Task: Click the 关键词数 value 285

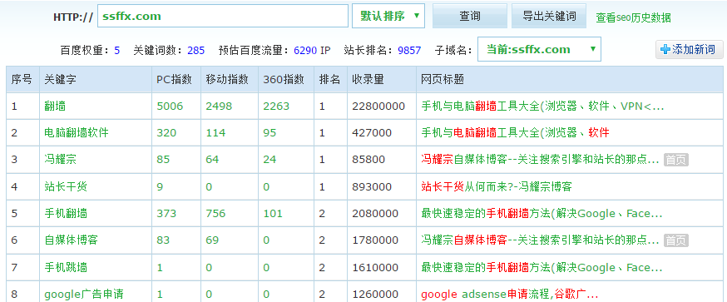Action: click(x=195, y=51)
